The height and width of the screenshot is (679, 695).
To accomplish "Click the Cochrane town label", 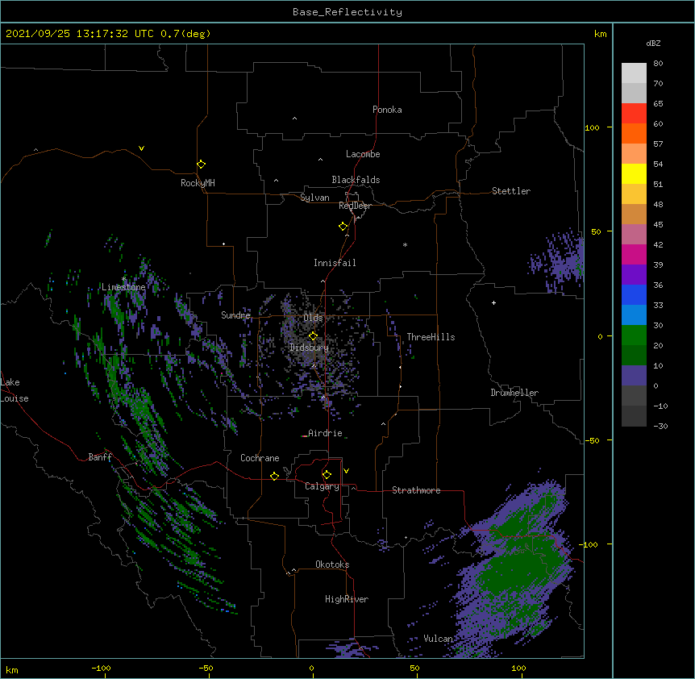I will pyautogui.click(x=260, y=458).
